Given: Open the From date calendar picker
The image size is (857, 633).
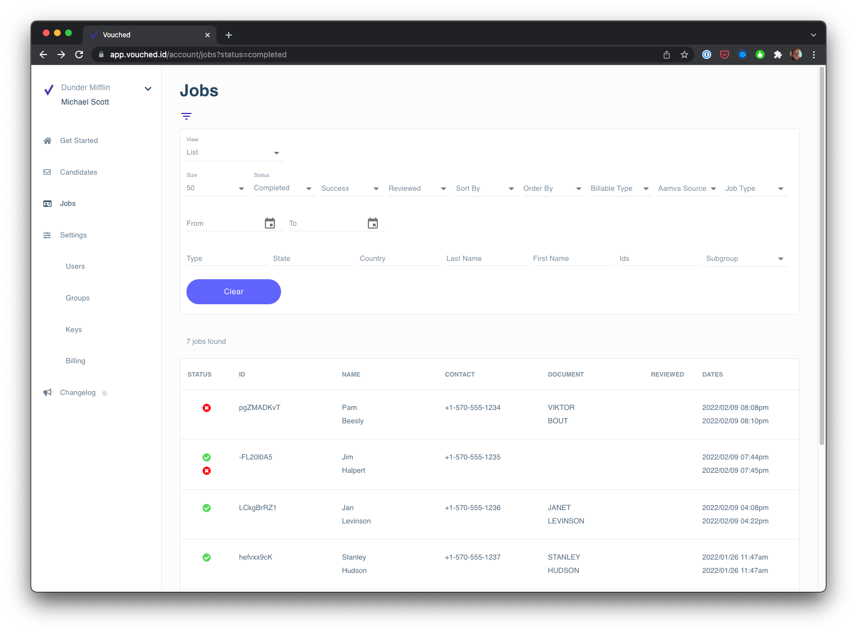Looking at the screenshot, I should point(270,224).
